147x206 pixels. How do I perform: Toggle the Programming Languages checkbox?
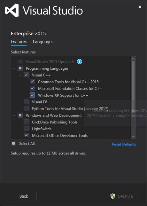tap(20, 68)
